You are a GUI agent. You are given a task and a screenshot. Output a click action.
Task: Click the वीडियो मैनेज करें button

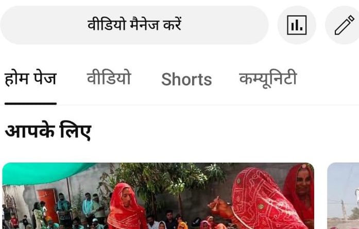(134, 25)
